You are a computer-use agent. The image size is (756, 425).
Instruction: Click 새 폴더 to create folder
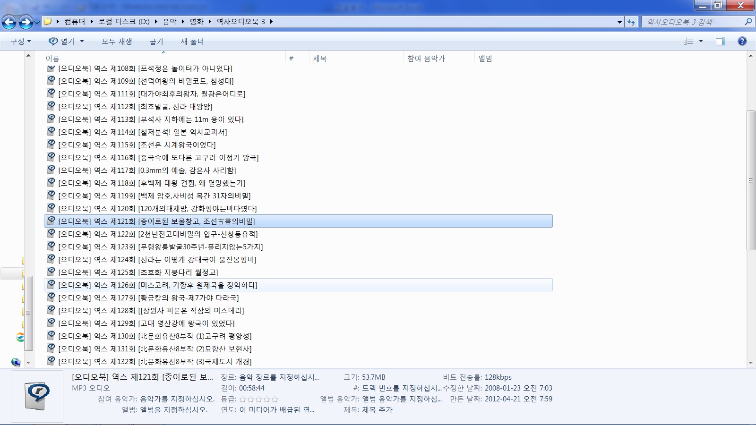click(x=192, y=42)
